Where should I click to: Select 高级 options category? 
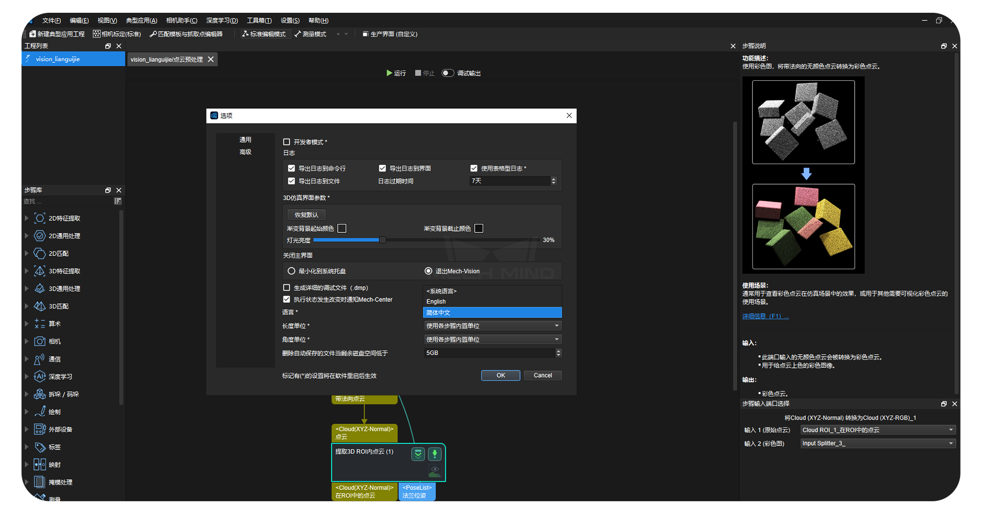tap(245, 152)
